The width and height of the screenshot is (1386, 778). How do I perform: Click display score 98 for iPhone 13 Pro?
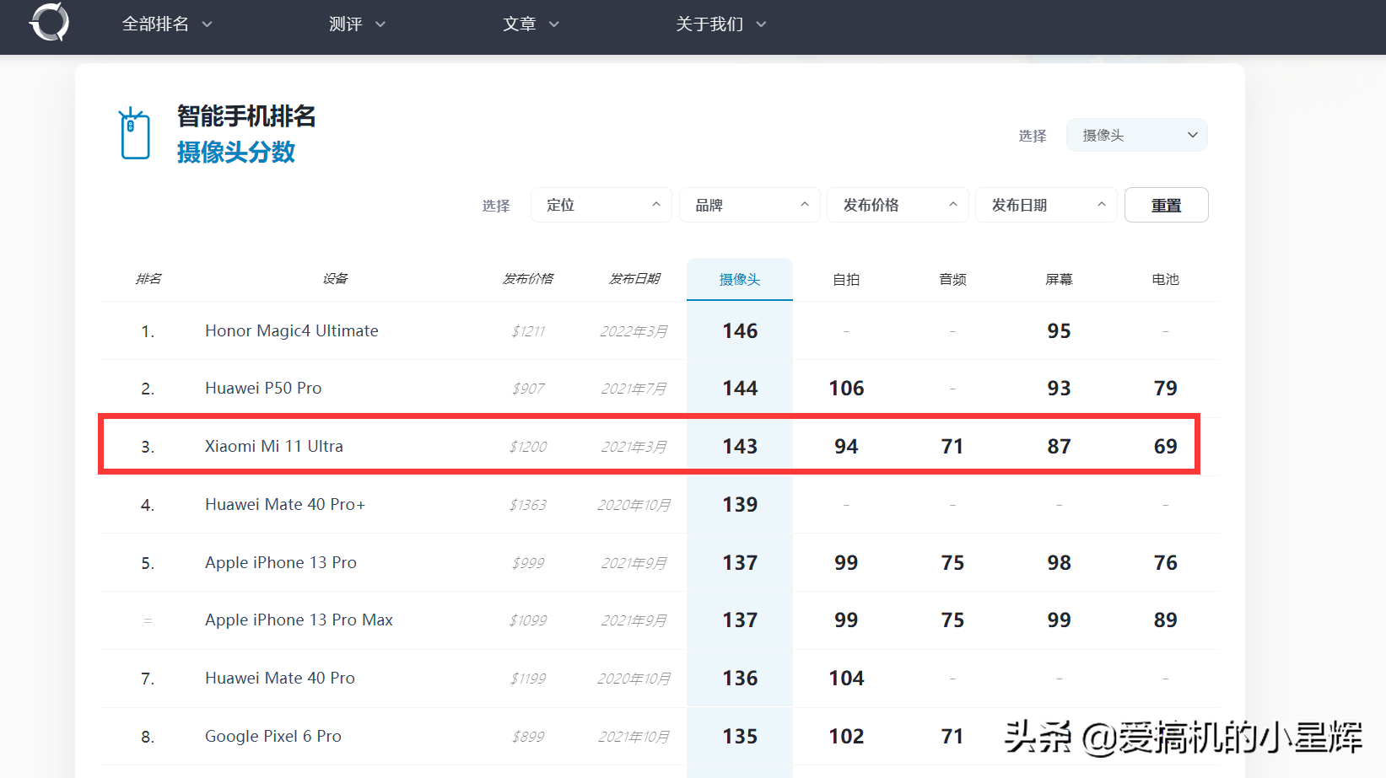point(1059,562)
